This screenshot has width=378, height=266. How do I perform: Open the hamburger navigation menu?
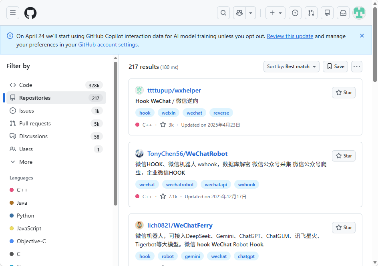pyautogui.click(x=13, y=13)
